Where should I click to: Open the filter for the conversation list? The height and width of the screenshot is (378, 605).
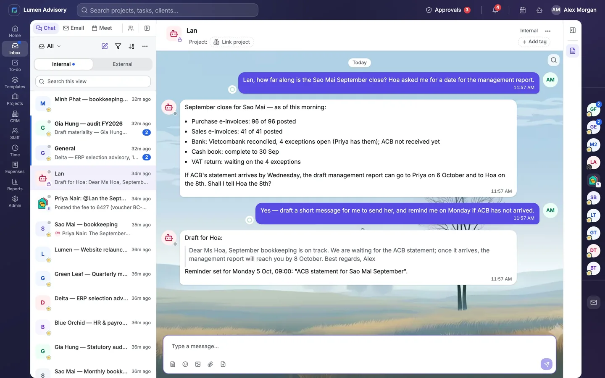(118, 46)
